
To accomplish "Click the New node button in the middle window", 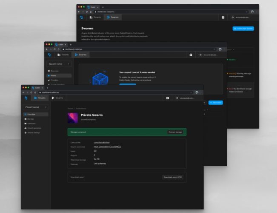I will point(216,103).
